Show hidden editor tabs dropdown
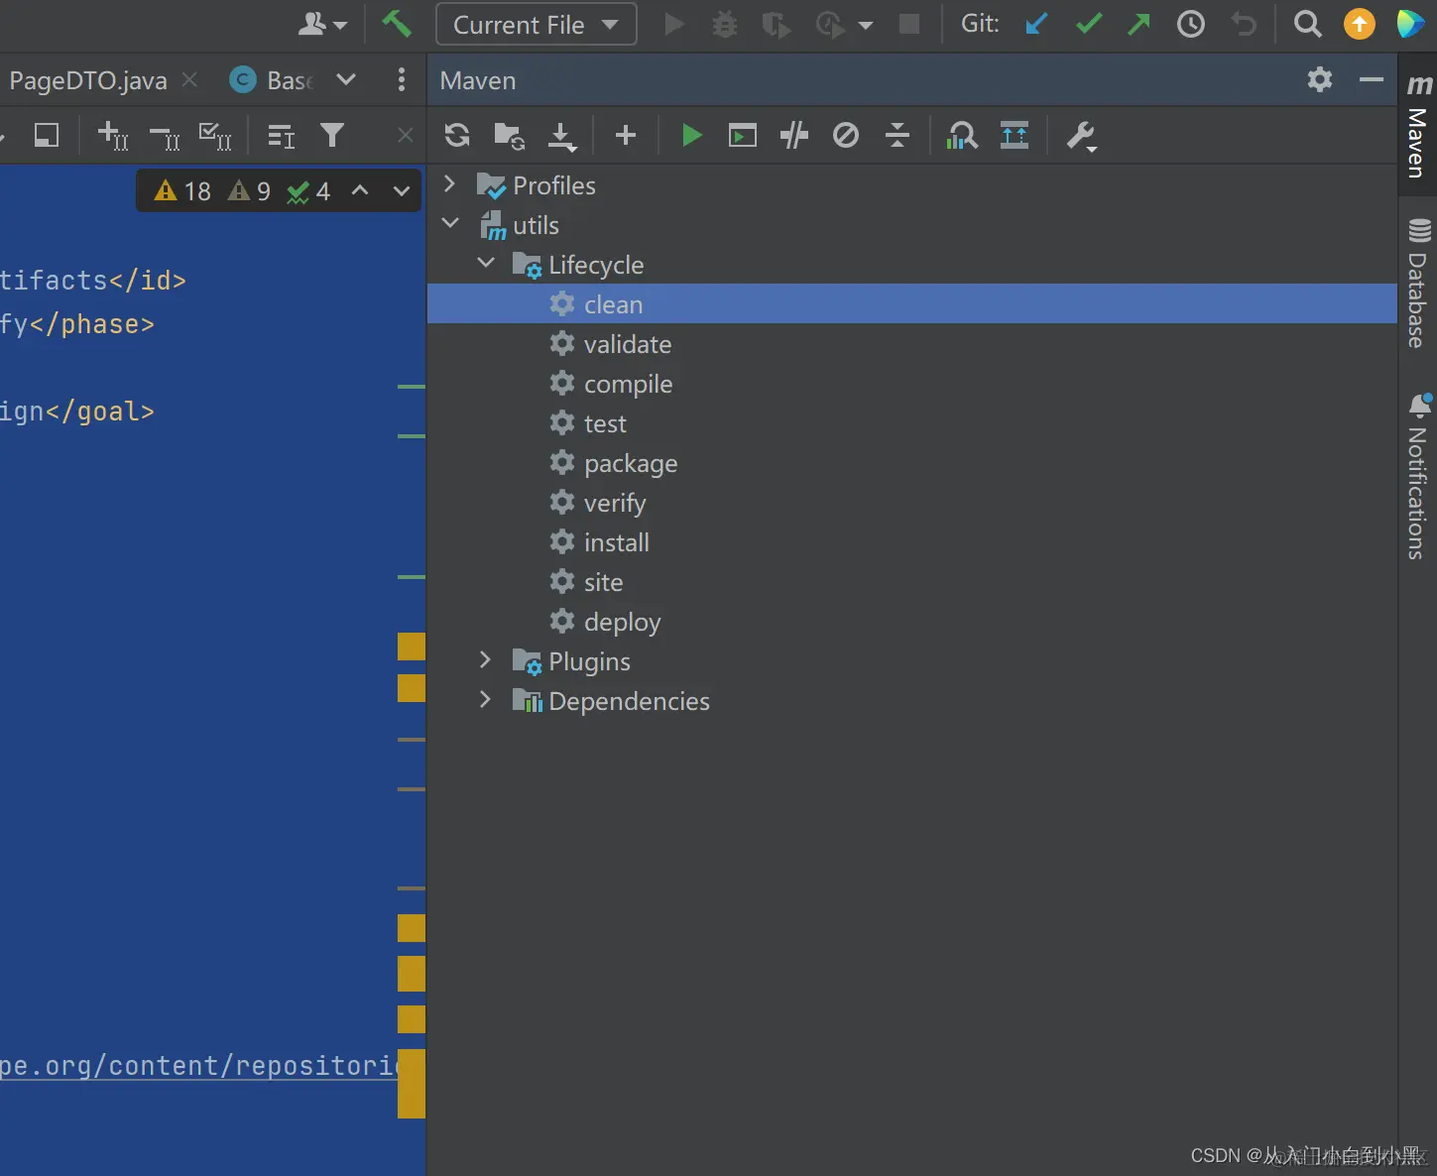 coord(346,79)
